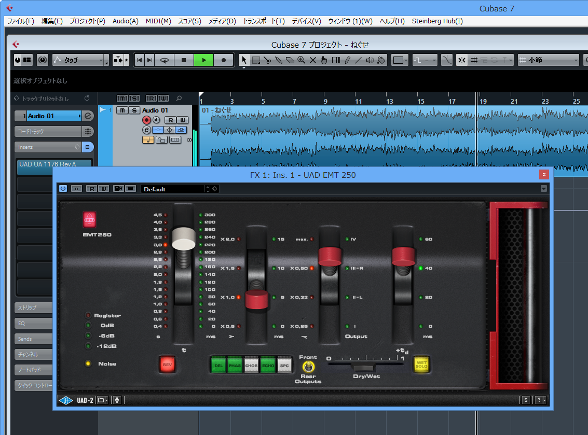
Task: Expand the ストリップ inspector section
Action: (34, 307)
